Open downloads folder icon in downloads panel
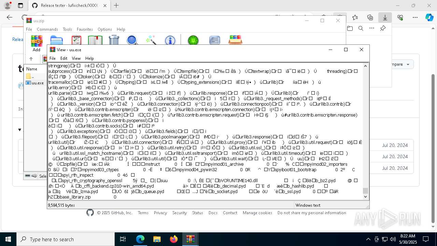 point(350,28)
